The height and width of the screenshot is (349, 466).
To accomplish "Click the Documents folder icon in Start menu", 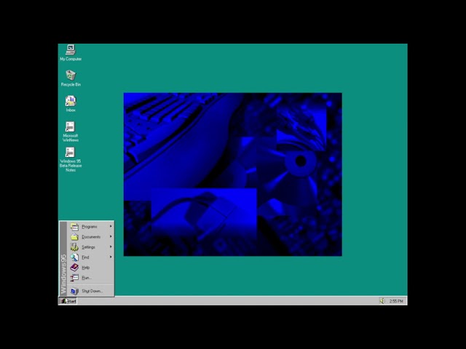I will coord(74,237).
